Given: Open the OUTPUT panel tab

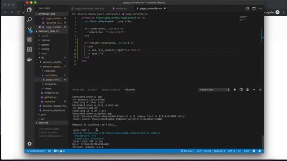Looking at the screenshot, I should point(93,89).
